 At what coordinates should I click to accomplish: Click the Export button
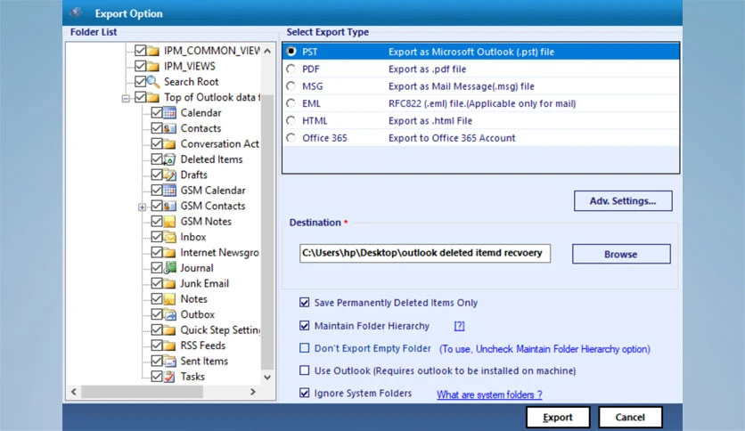[x=558, y=418]
